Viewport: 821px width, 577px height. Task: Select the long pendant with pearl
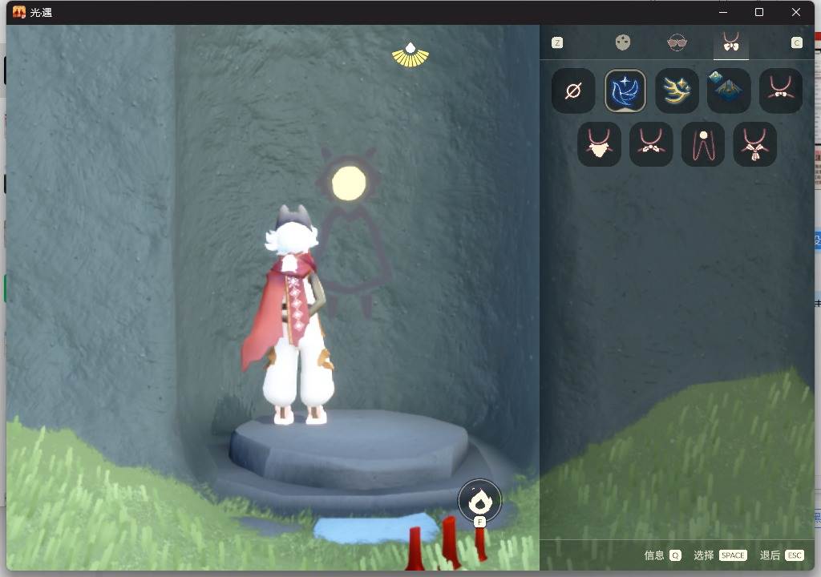tap(703, 144)
